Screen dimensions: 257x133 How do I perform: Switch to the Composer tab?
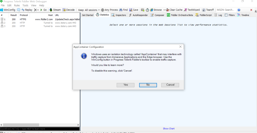[x=157, y=15]
